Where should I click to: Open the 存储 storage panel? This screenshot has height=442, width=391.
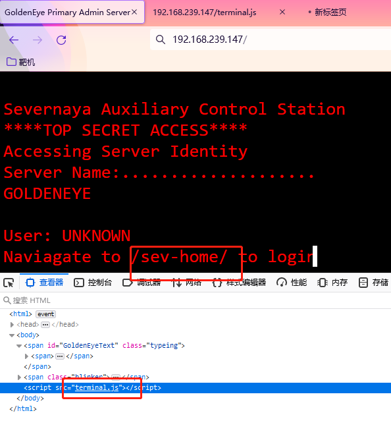(373, 282)
